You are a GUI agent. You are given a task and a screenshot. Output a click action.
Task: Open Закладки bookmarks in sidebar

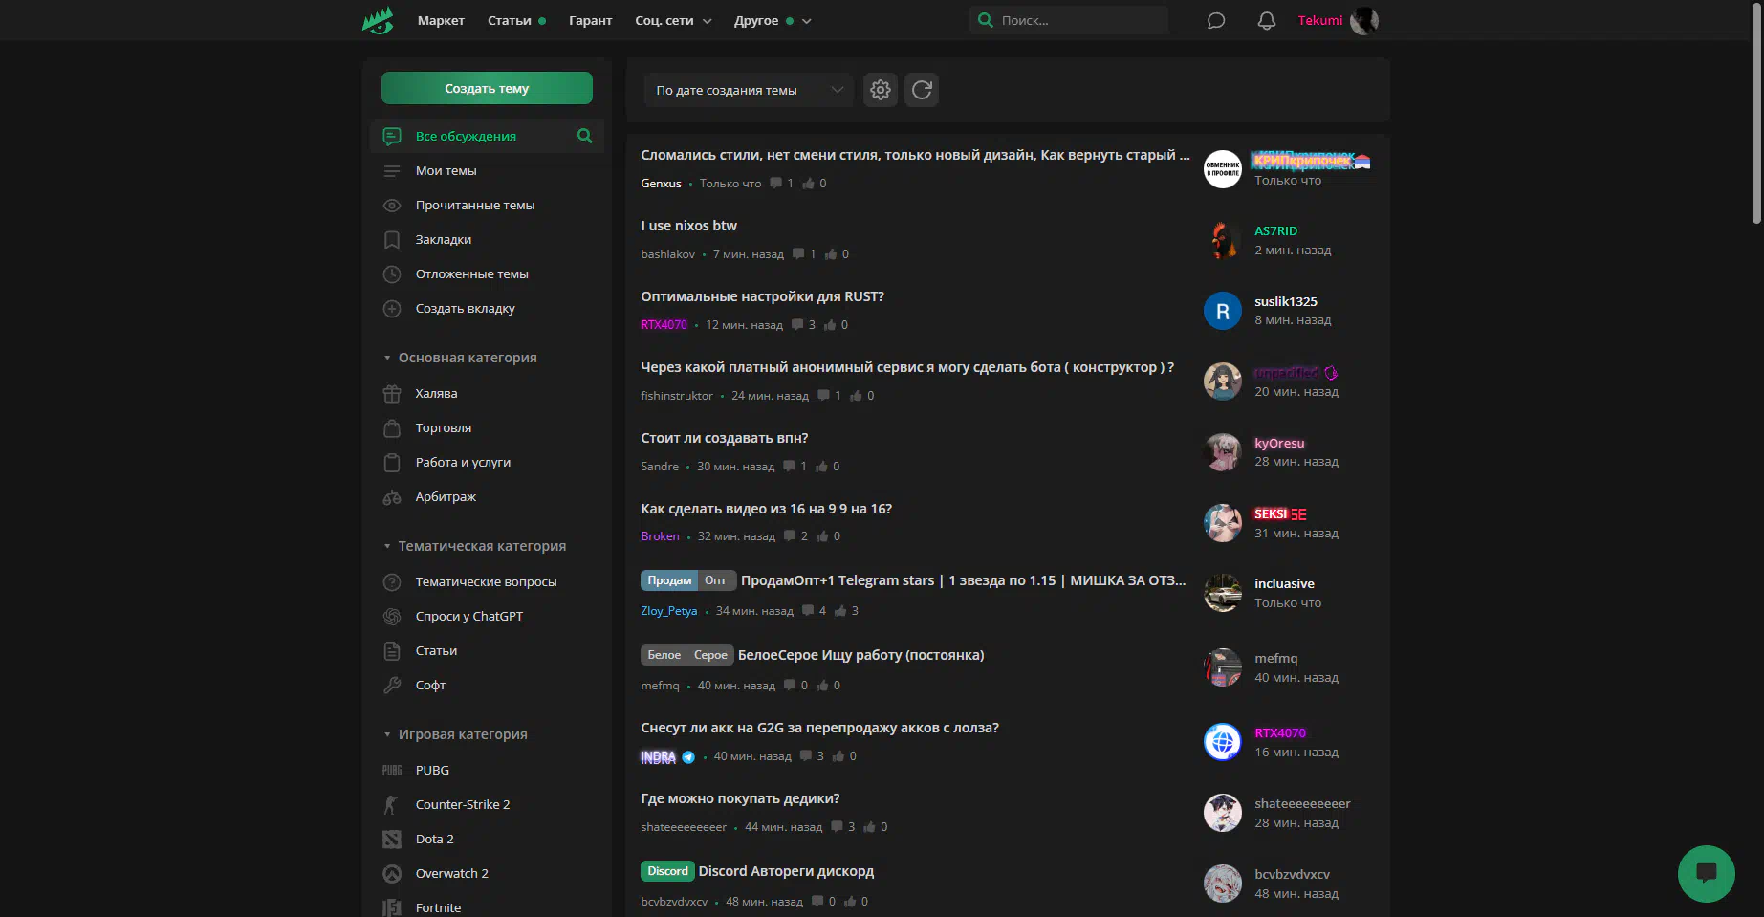point(443,240)
